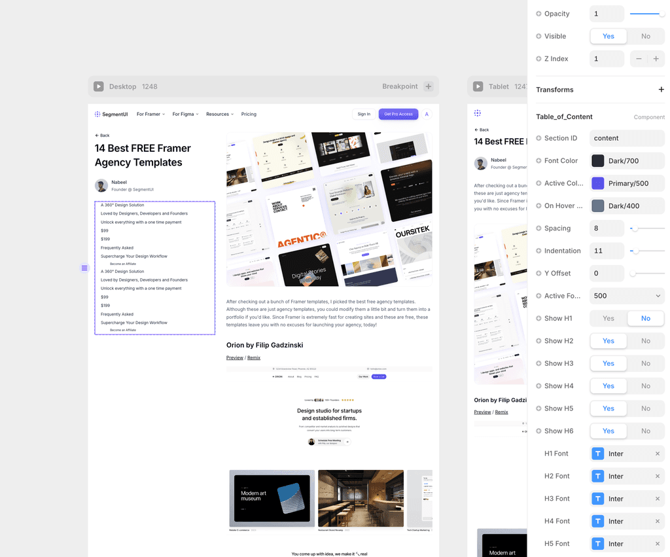Open the avatar icon labeled A in the navbar
The height and width of the screenshot is (557, 670).
tap(427, 114)
